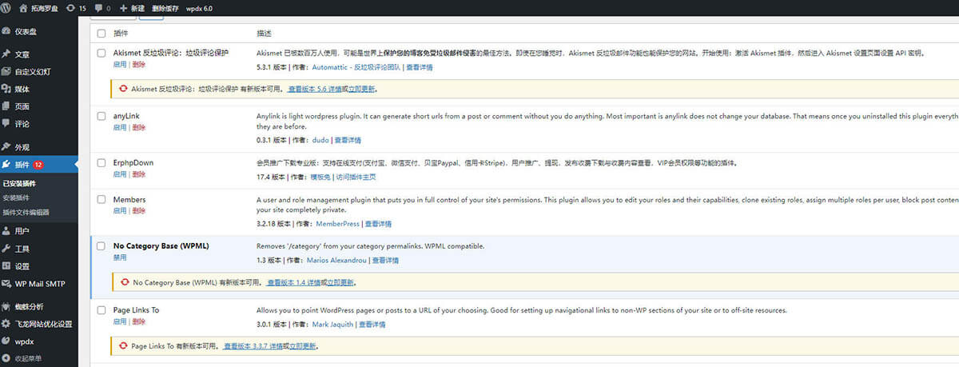Click 启用 link under anyLink

120,127
